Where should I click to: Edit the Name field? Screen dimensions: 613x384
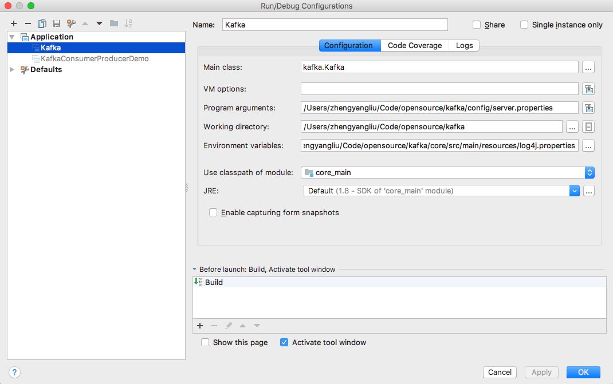pyautogui.click(x=335, y=25)
